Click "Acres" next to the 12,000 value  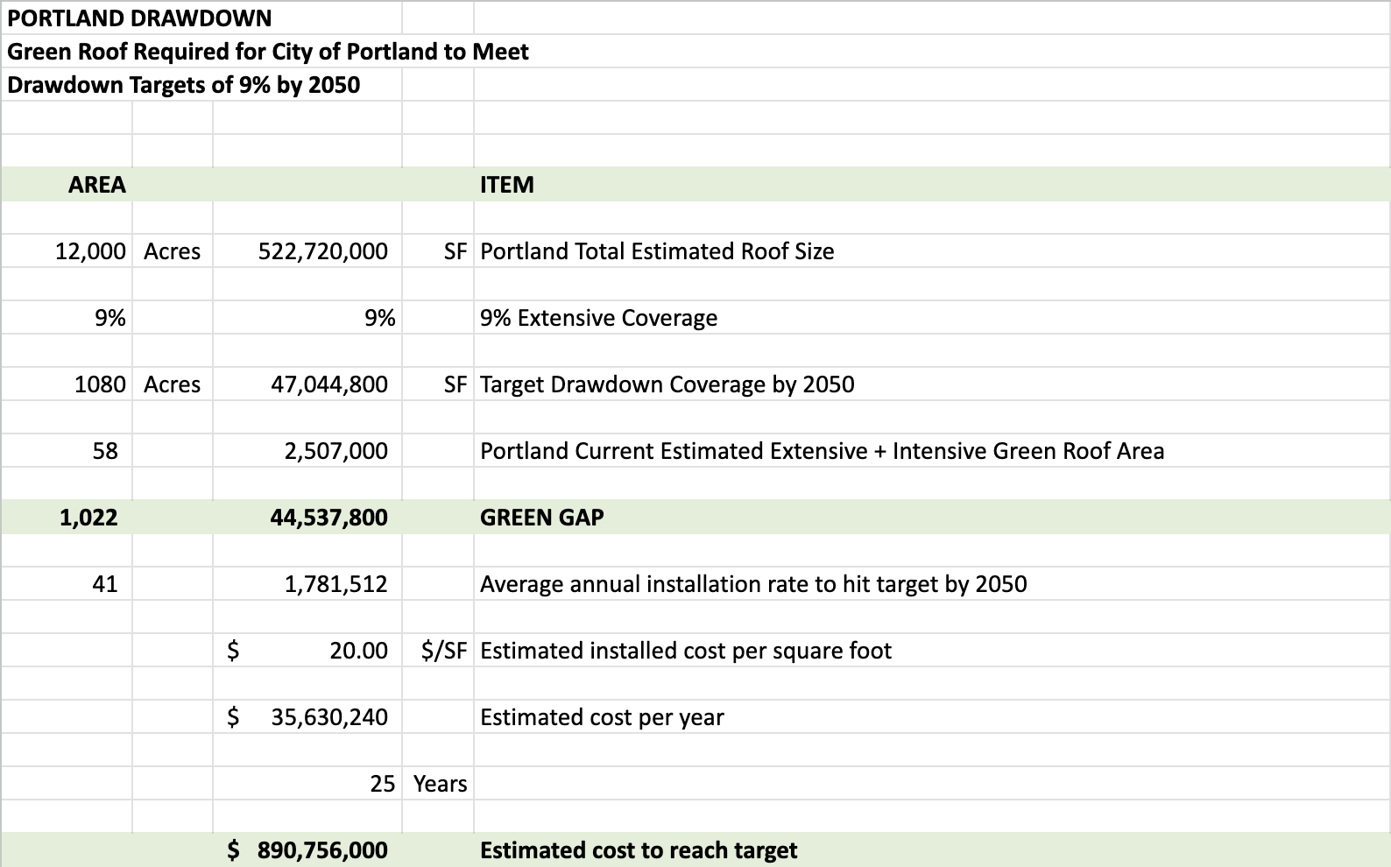click(173, 251)
